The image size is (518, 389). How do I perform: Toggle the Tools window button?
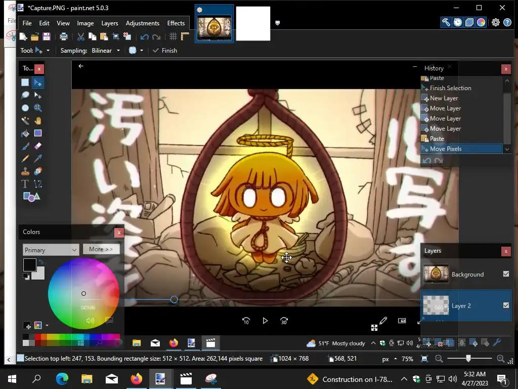coord(446,22)
